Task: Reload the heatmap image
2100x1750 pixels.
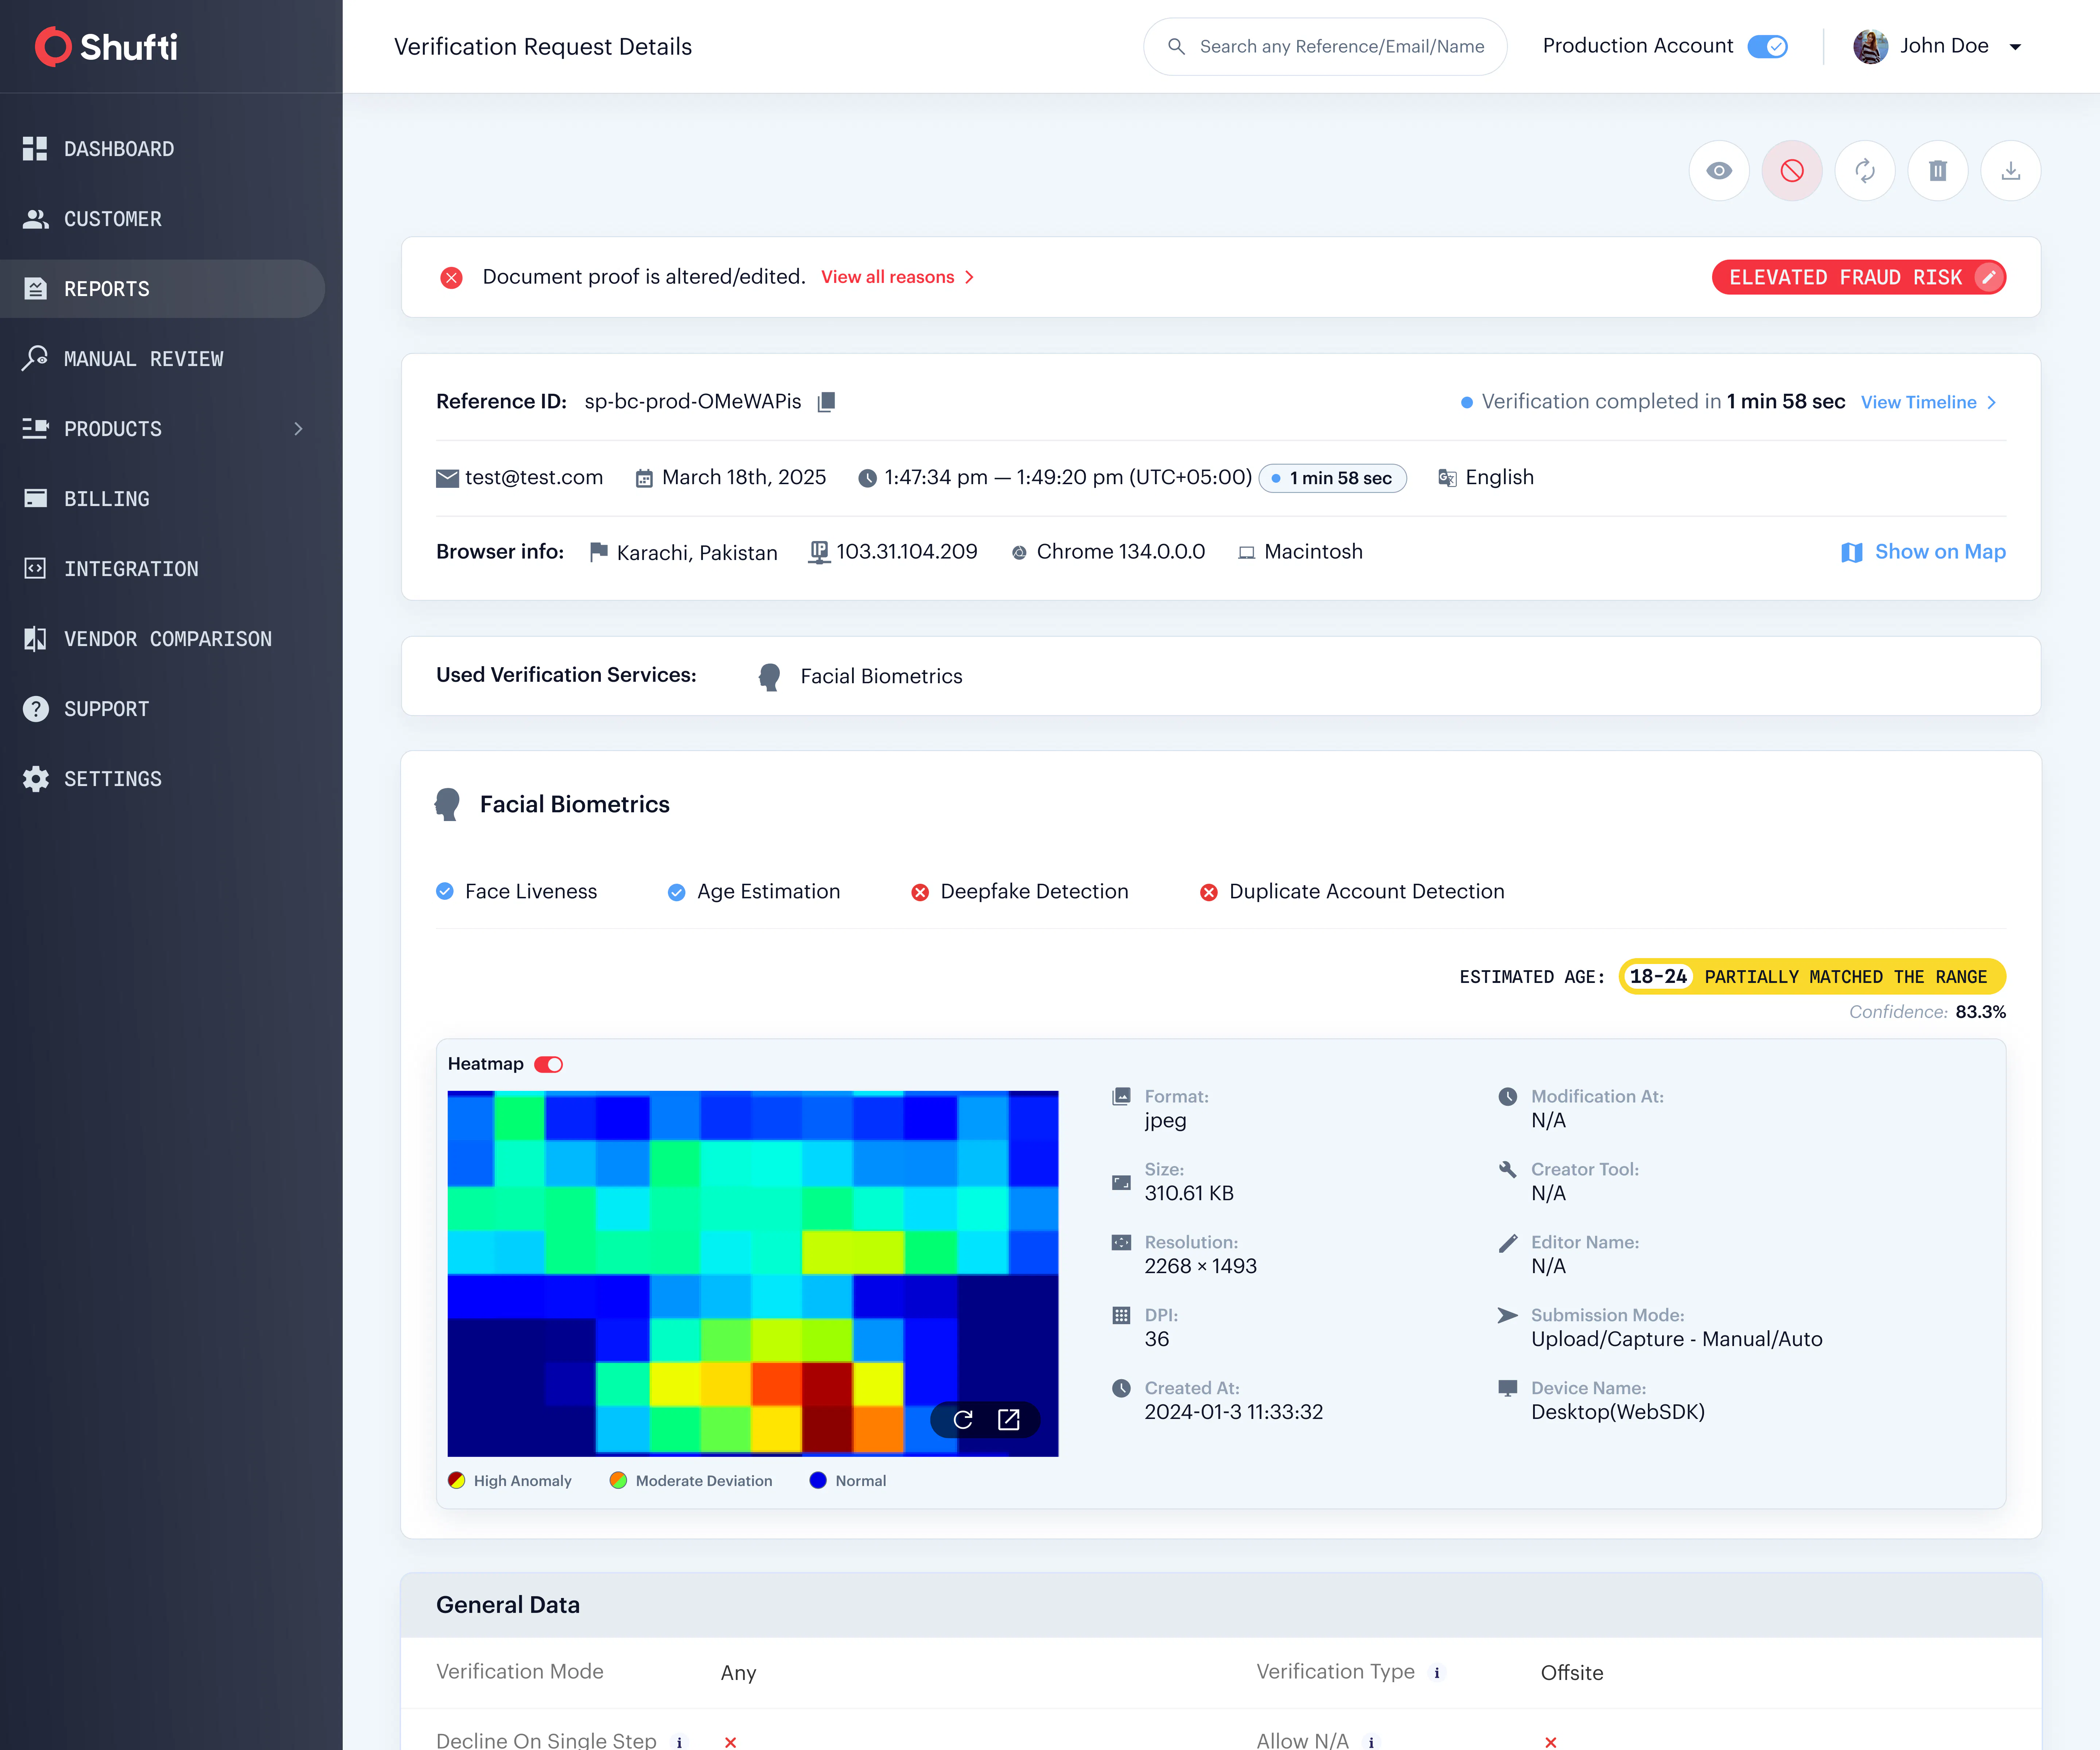Action: pyautogui.click(x=963, y=1420)
